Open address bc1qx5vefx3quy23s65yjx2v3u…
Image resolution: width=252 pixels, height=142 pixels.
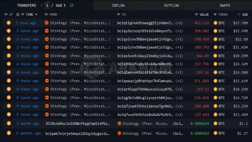click(145, 56)
